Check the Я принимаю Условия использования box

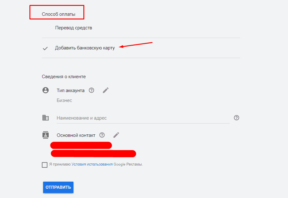[x=45, y=165]
